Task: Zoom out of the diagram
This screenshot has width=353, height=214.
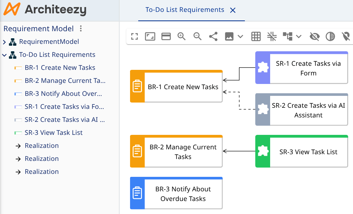Action: coord(197,36)
